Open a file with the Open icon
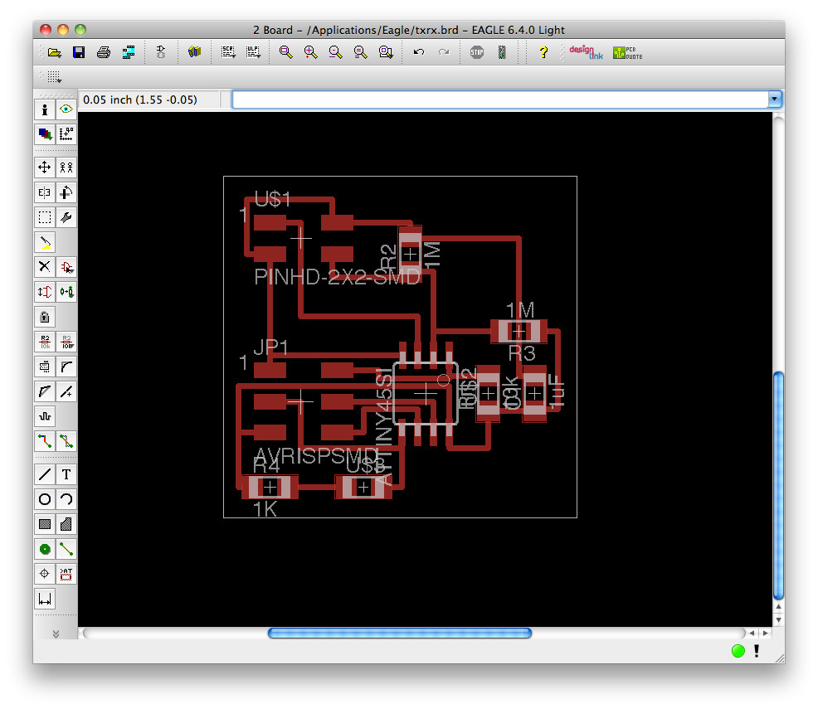The width and height of the screenshot is (818, 709). pos(54,52)
